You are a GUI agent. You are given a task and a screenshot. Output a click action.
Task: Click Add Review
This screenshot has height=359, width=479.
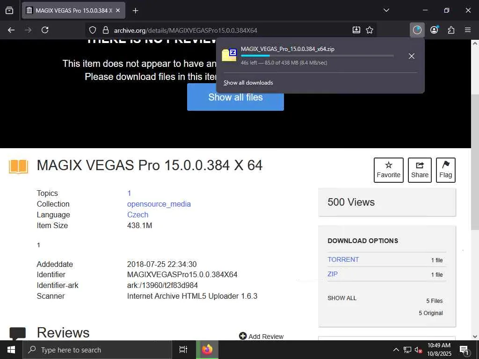coord(261,336)
